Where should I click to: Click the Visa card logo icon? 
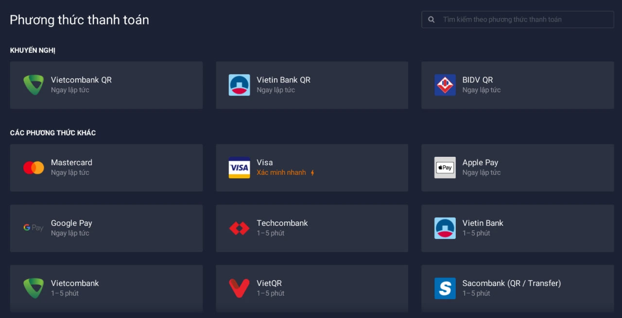tap(239, 167)
